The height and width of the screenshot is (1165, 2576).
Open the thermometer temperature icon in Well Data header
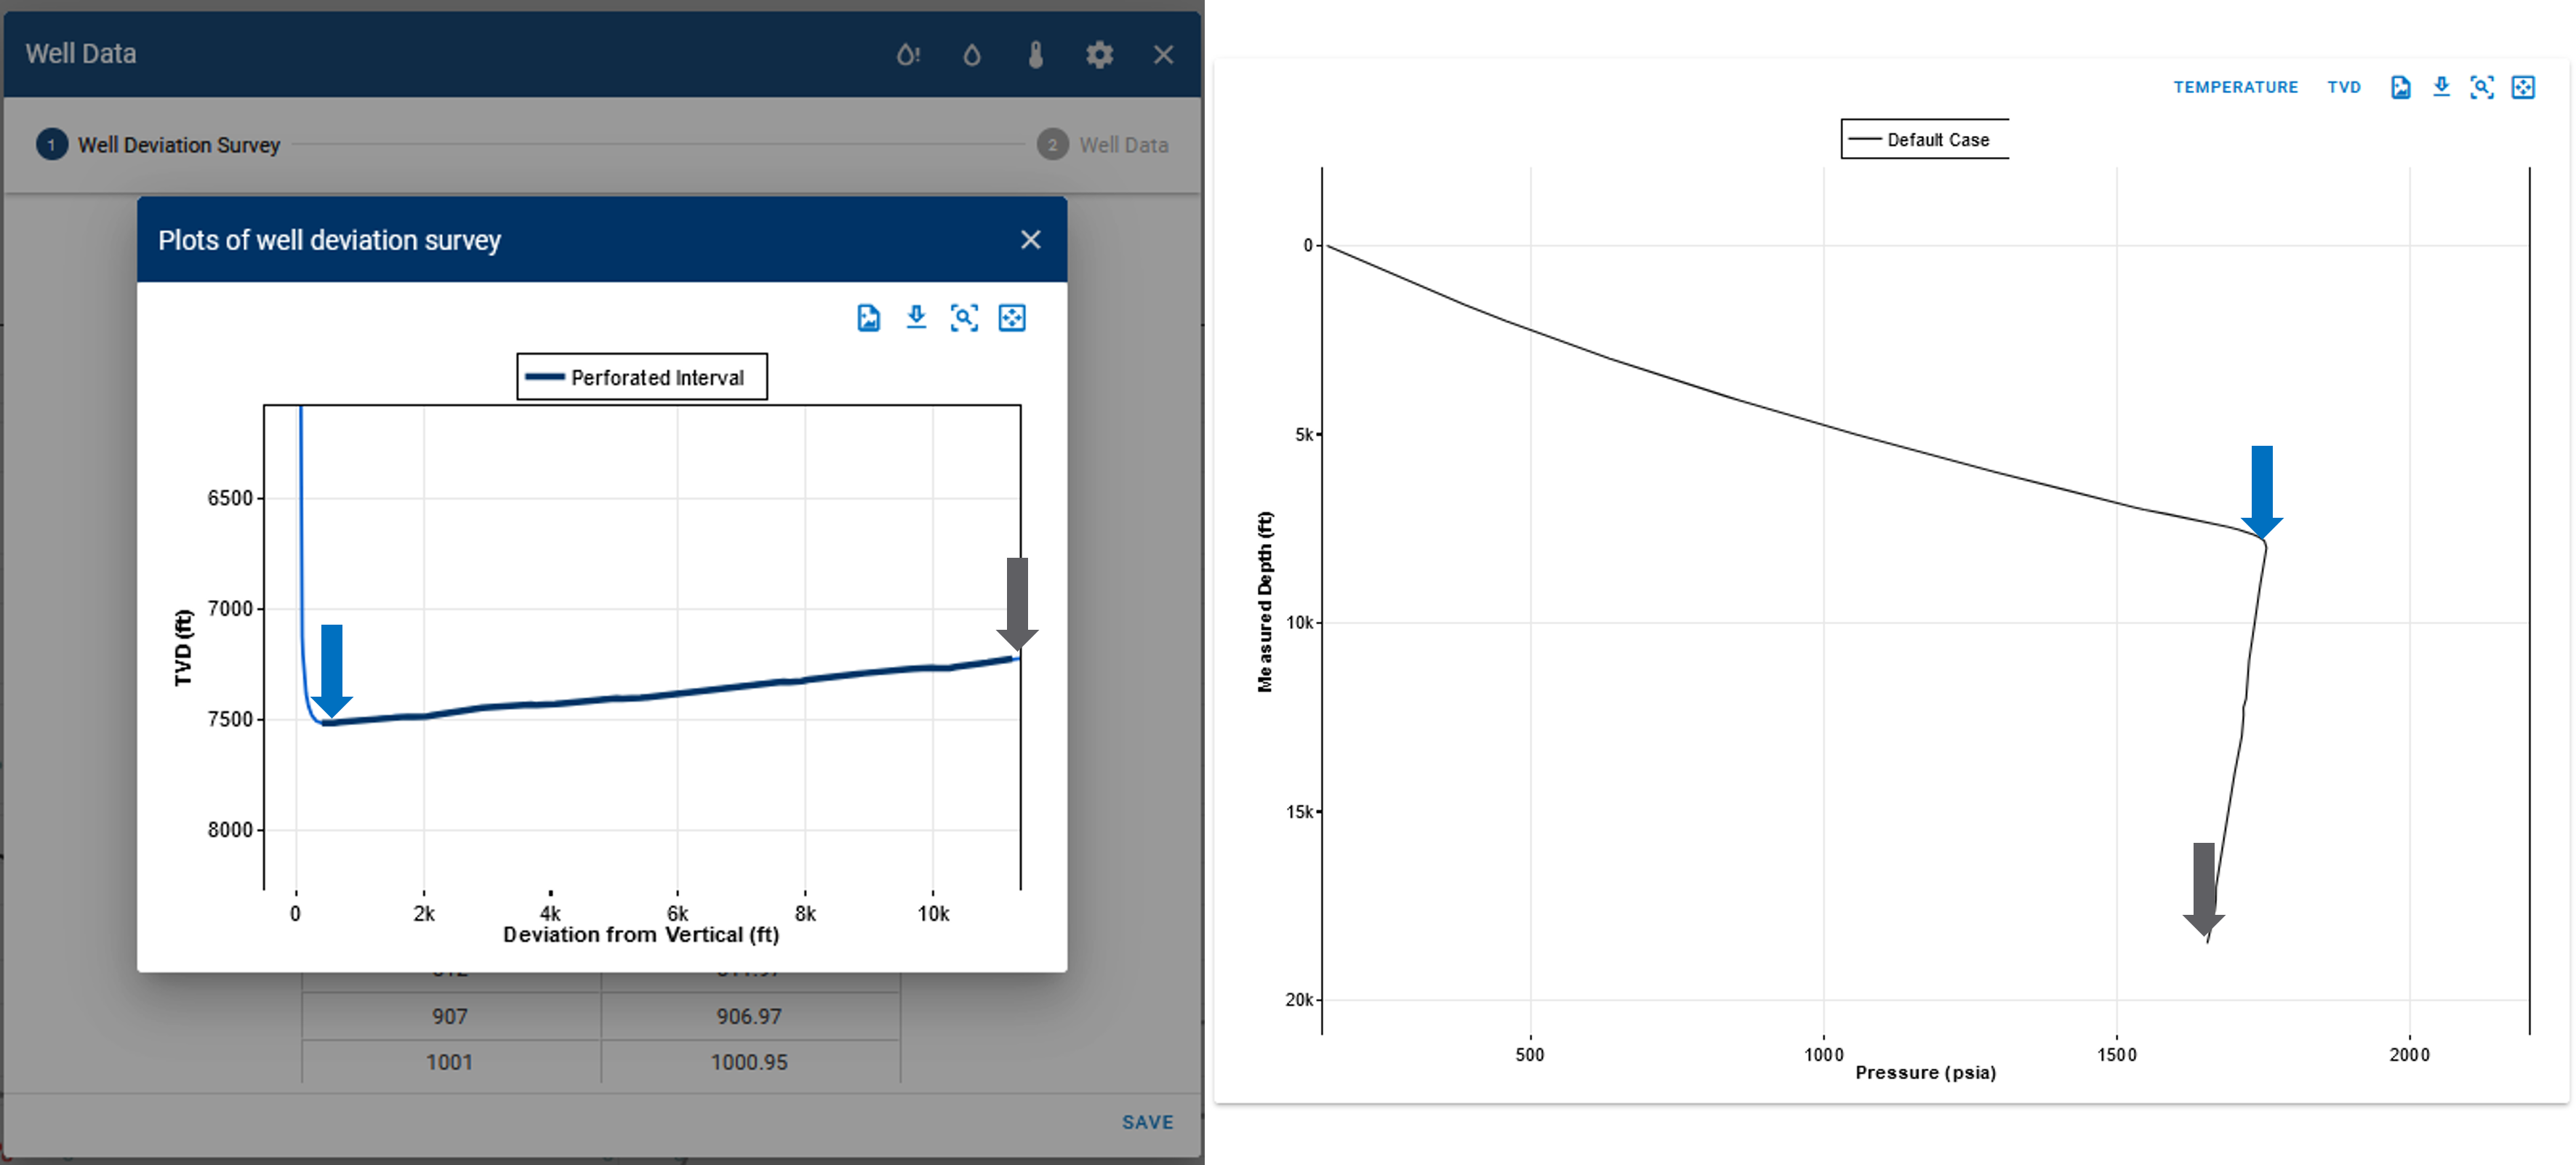1036,54
